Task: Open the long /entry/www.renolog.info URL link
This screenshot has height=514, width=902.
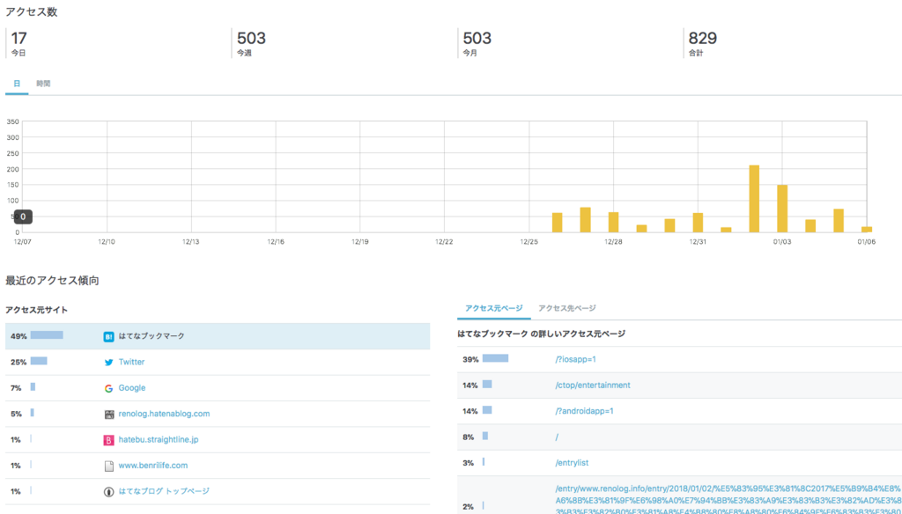Action: click(728, 499)
